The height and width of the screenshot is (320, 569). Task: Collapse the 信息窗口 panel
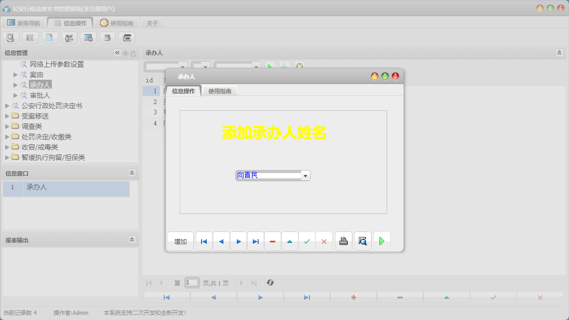click(x=132, y=173)
